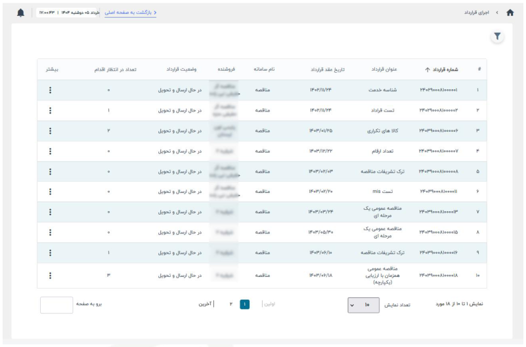Go to the first page via اولین
The image size is (526, 347).
pyautogui.click(x=269, y=304)
